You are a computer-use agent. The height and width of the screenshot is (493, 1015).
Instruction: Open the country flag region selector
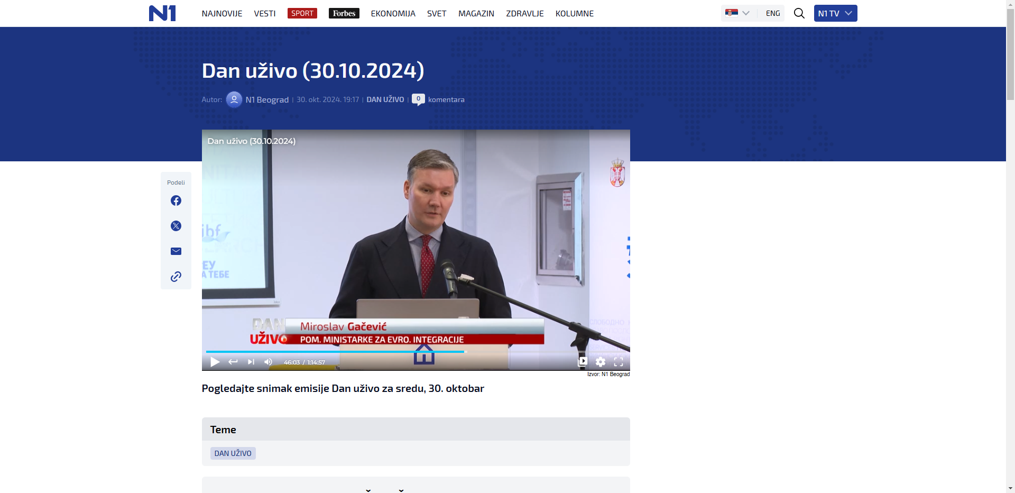point(737,13)
